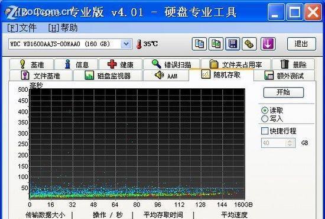The width and height of the screenshot is (325, 219).
Task: Click the 平均存取时间 column header
Action: pyautogui.click(x=163, y=215)
